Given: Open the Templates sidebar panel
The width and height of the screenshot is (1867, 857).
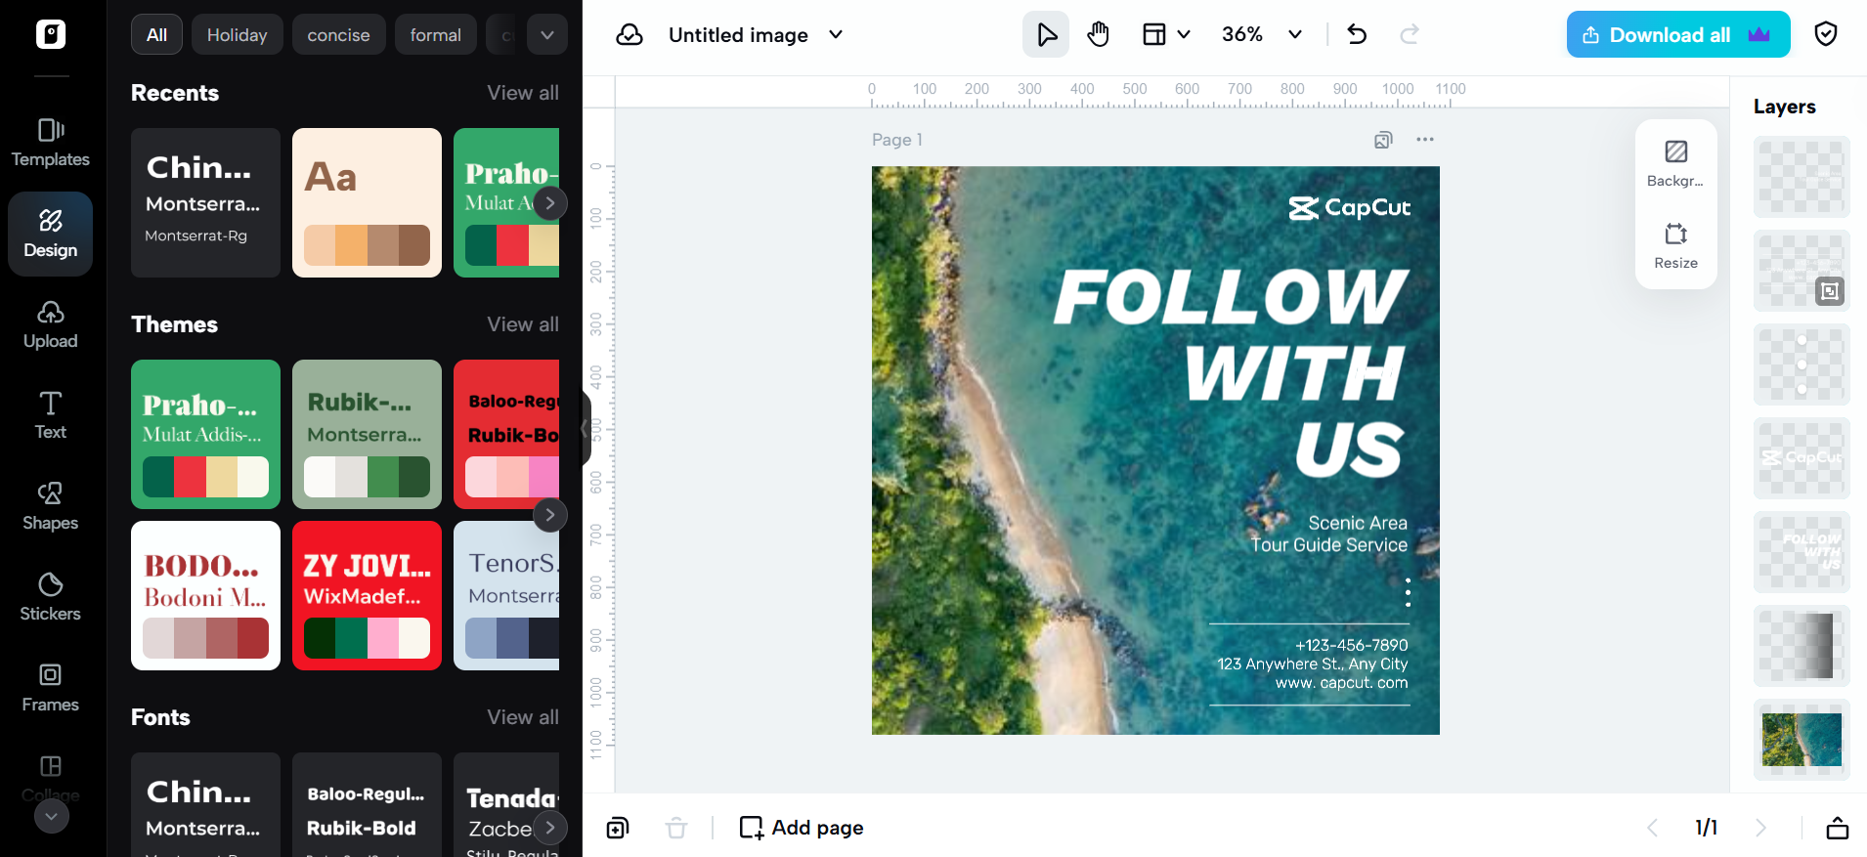Looking at the screenshot, I should coord(51,143).
